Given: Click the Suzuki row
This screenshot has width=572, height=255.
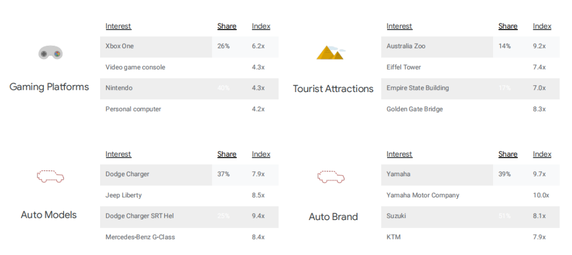Looking at the screenshot, I should click(470, 216).
